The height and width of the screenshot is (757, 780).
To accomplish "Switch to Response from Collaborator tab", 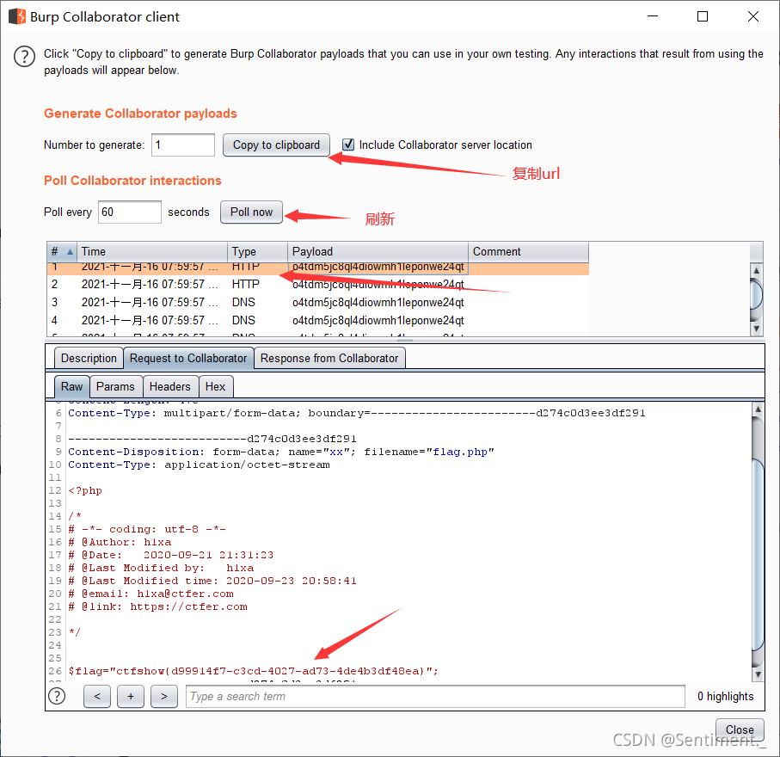I will [329, 359].
